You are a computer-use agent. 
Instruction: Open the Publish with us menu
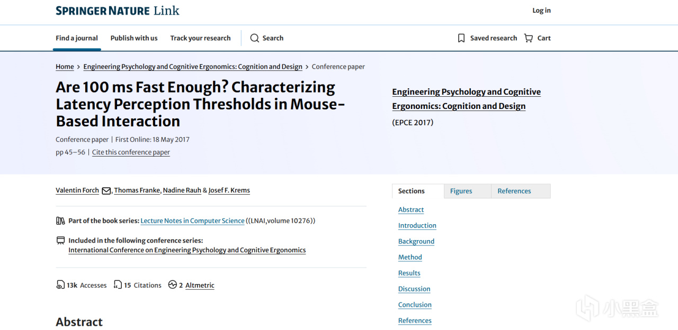(134, 38)
